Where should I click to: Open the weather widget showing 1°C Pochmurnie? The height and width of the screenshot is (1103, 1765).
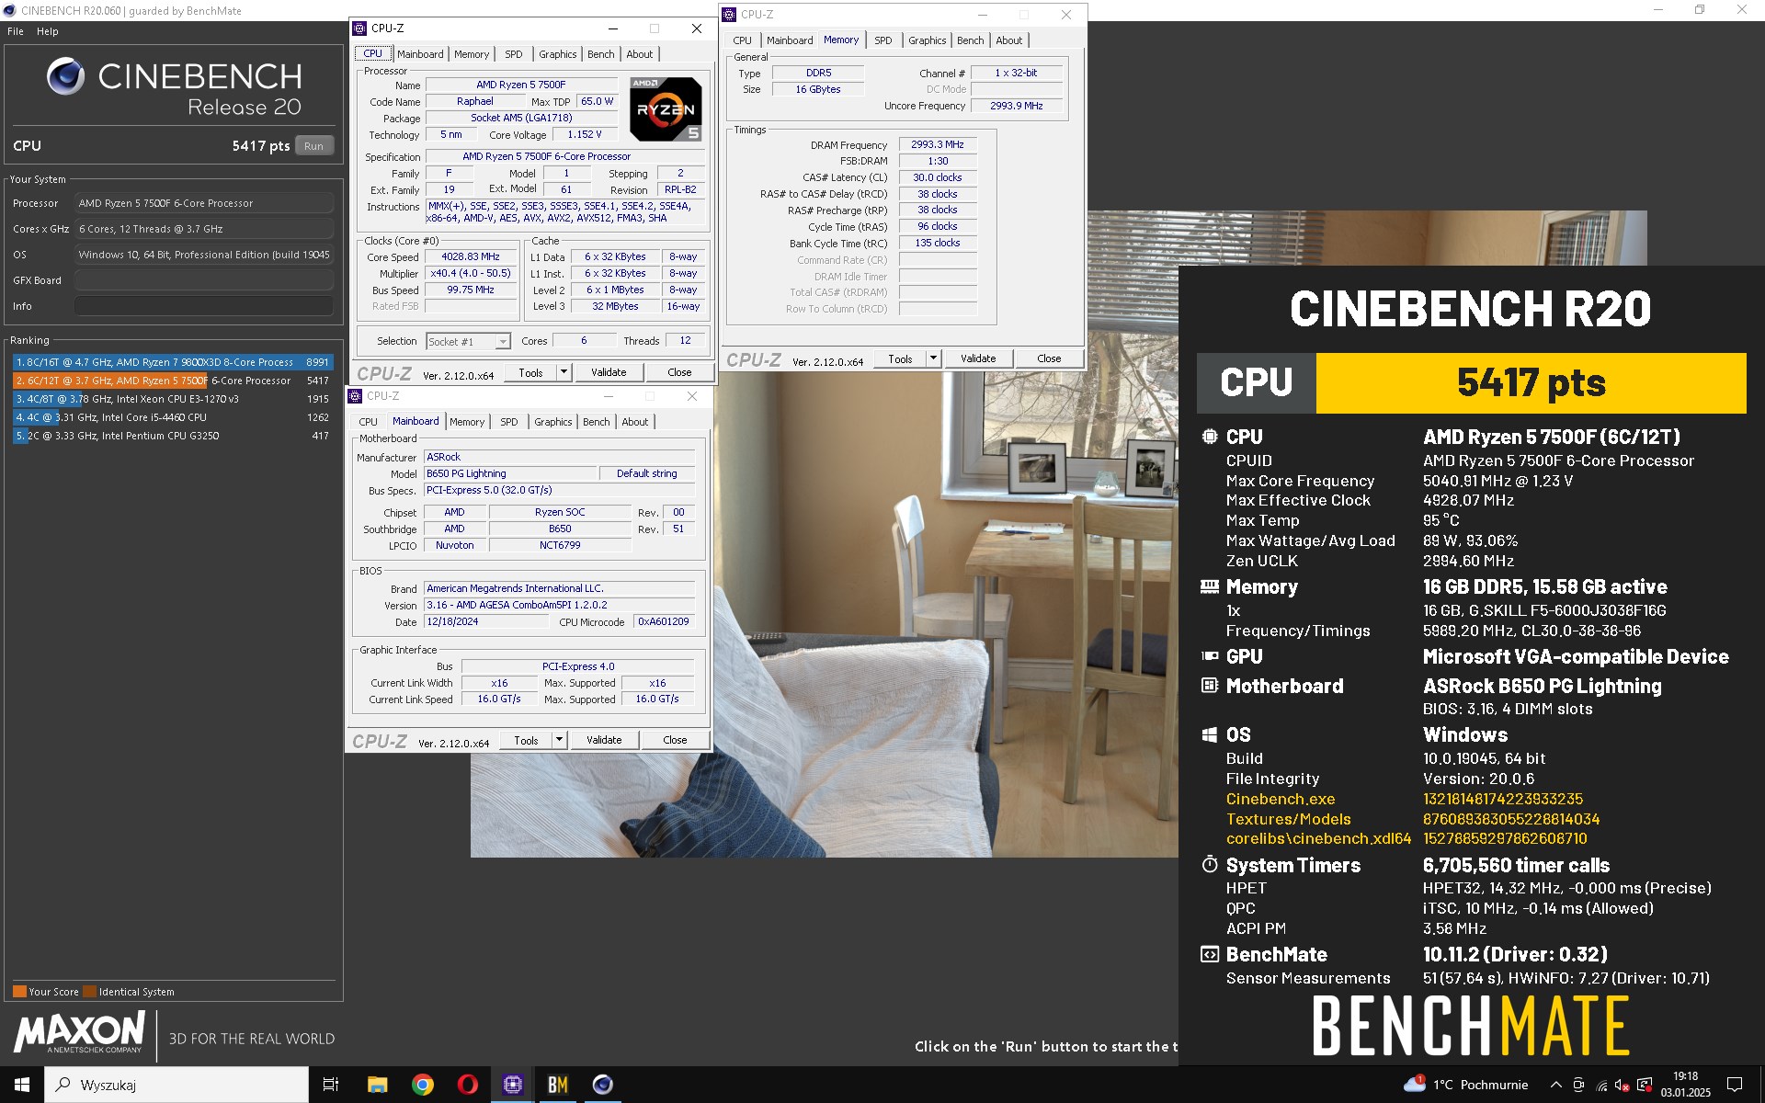1466,1085
